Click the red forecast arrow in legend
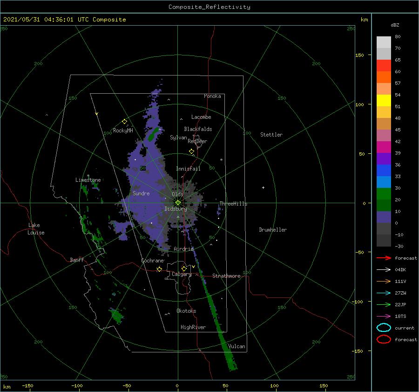This screenshot has height=392, width=419. click(384, 258)
